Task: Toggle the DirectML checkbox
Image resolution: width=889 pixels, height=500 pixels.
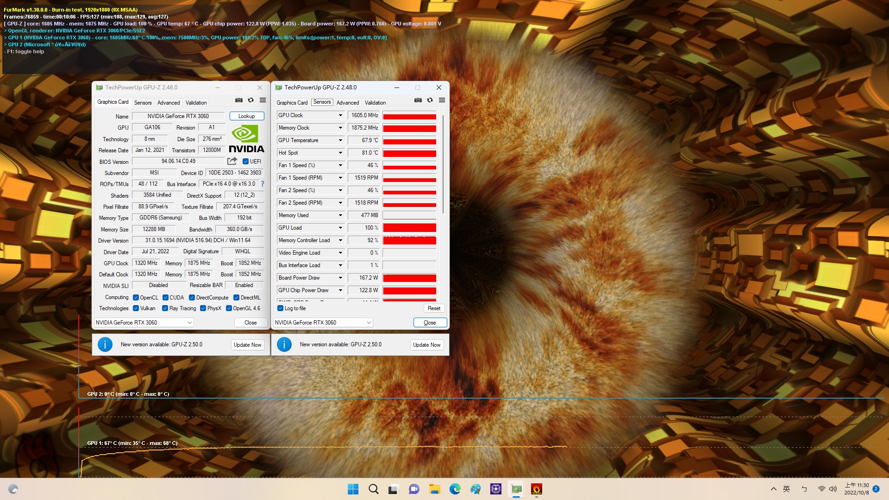Action: (236, 298)
